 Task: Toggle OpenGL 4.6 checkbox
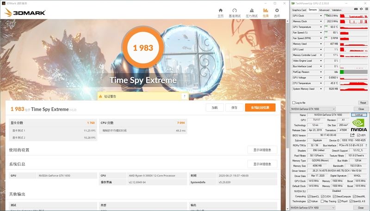pos(351,201)
